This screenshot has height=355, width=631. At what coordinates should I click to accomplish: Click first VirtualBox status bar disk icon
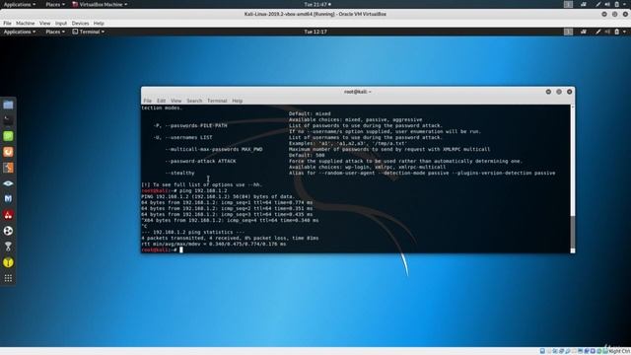pos(542,351)
